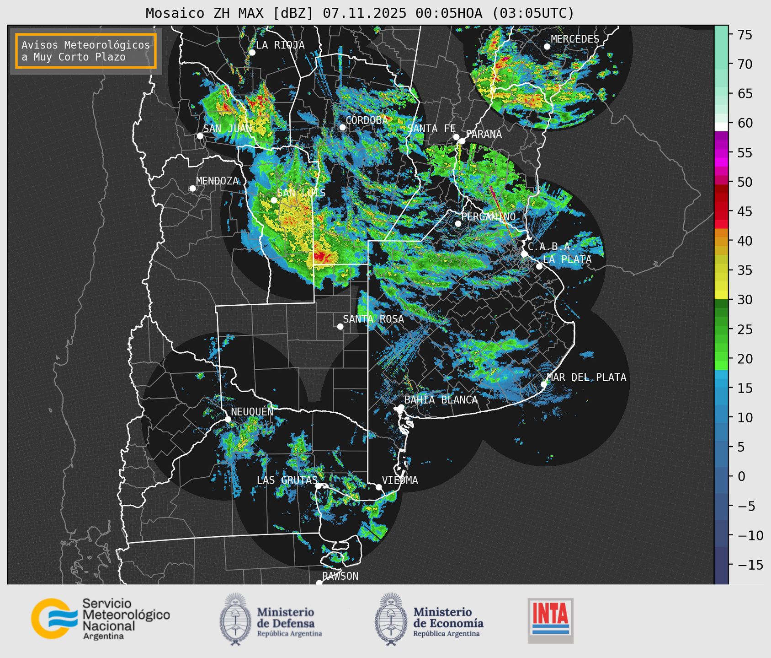This screenshot has width=771, height=658.
Task: Click the La Plata city marker dot
Action: [539, 266]
